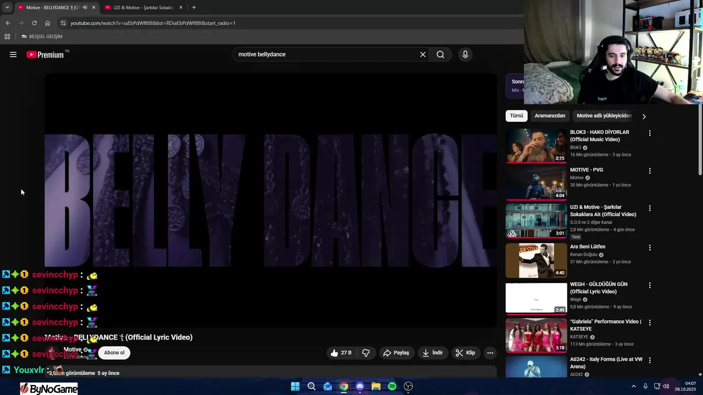Open more actions under the video
This screenshot has height=395, width=703.
coord(490,353)
